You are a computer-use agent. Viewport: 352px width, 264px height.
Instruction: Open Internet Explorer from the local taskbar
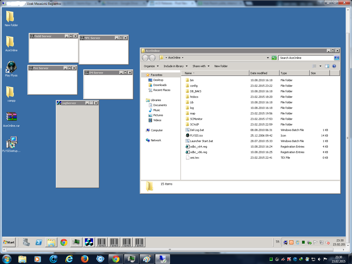(69, 259)
